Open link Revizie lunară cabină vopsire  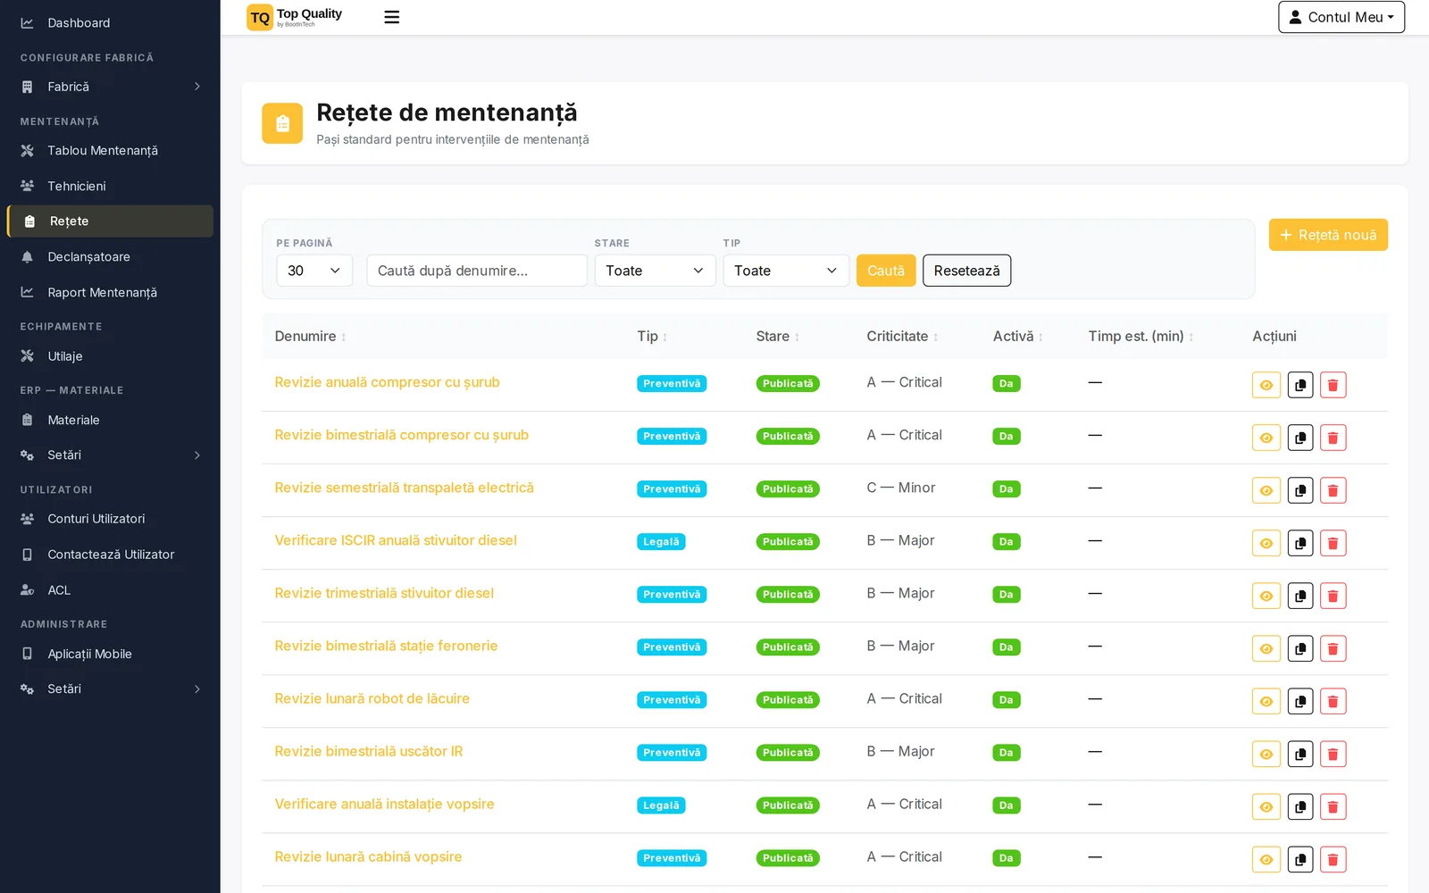point(368,856)
